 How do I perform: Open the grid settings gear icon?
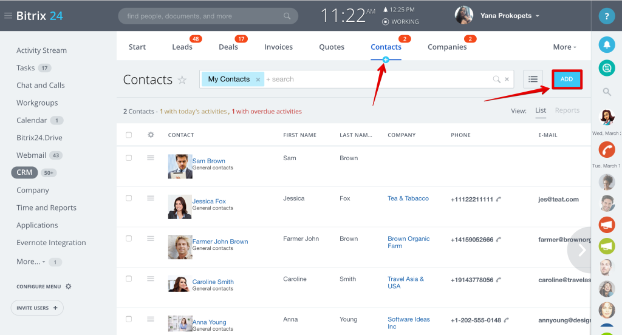click(151, 135)
